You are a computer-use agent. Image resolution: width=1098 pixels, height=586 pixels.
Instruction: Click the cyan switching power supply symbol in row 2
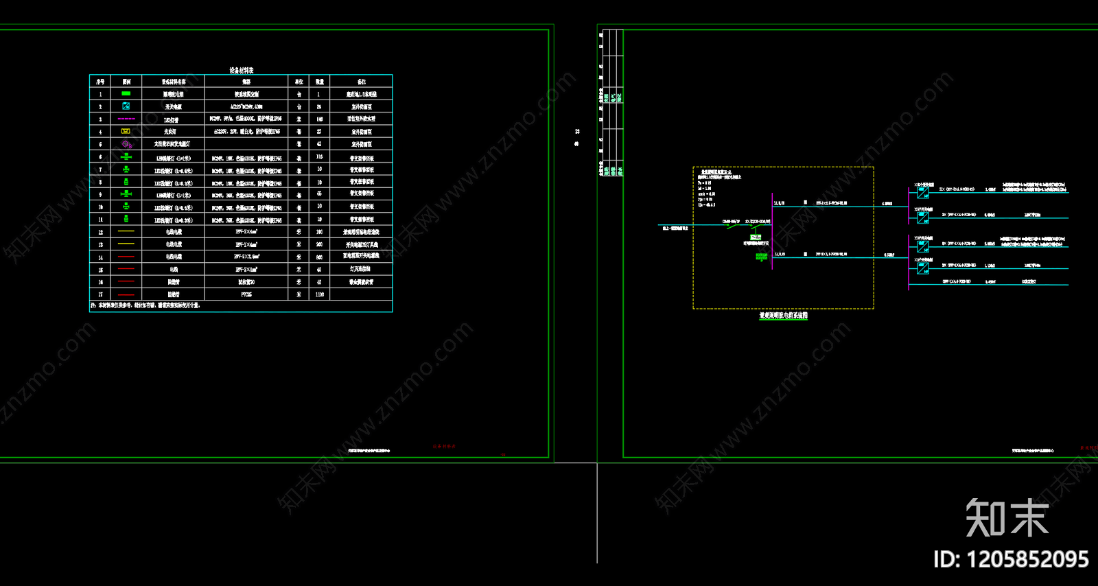coord(126,106)
